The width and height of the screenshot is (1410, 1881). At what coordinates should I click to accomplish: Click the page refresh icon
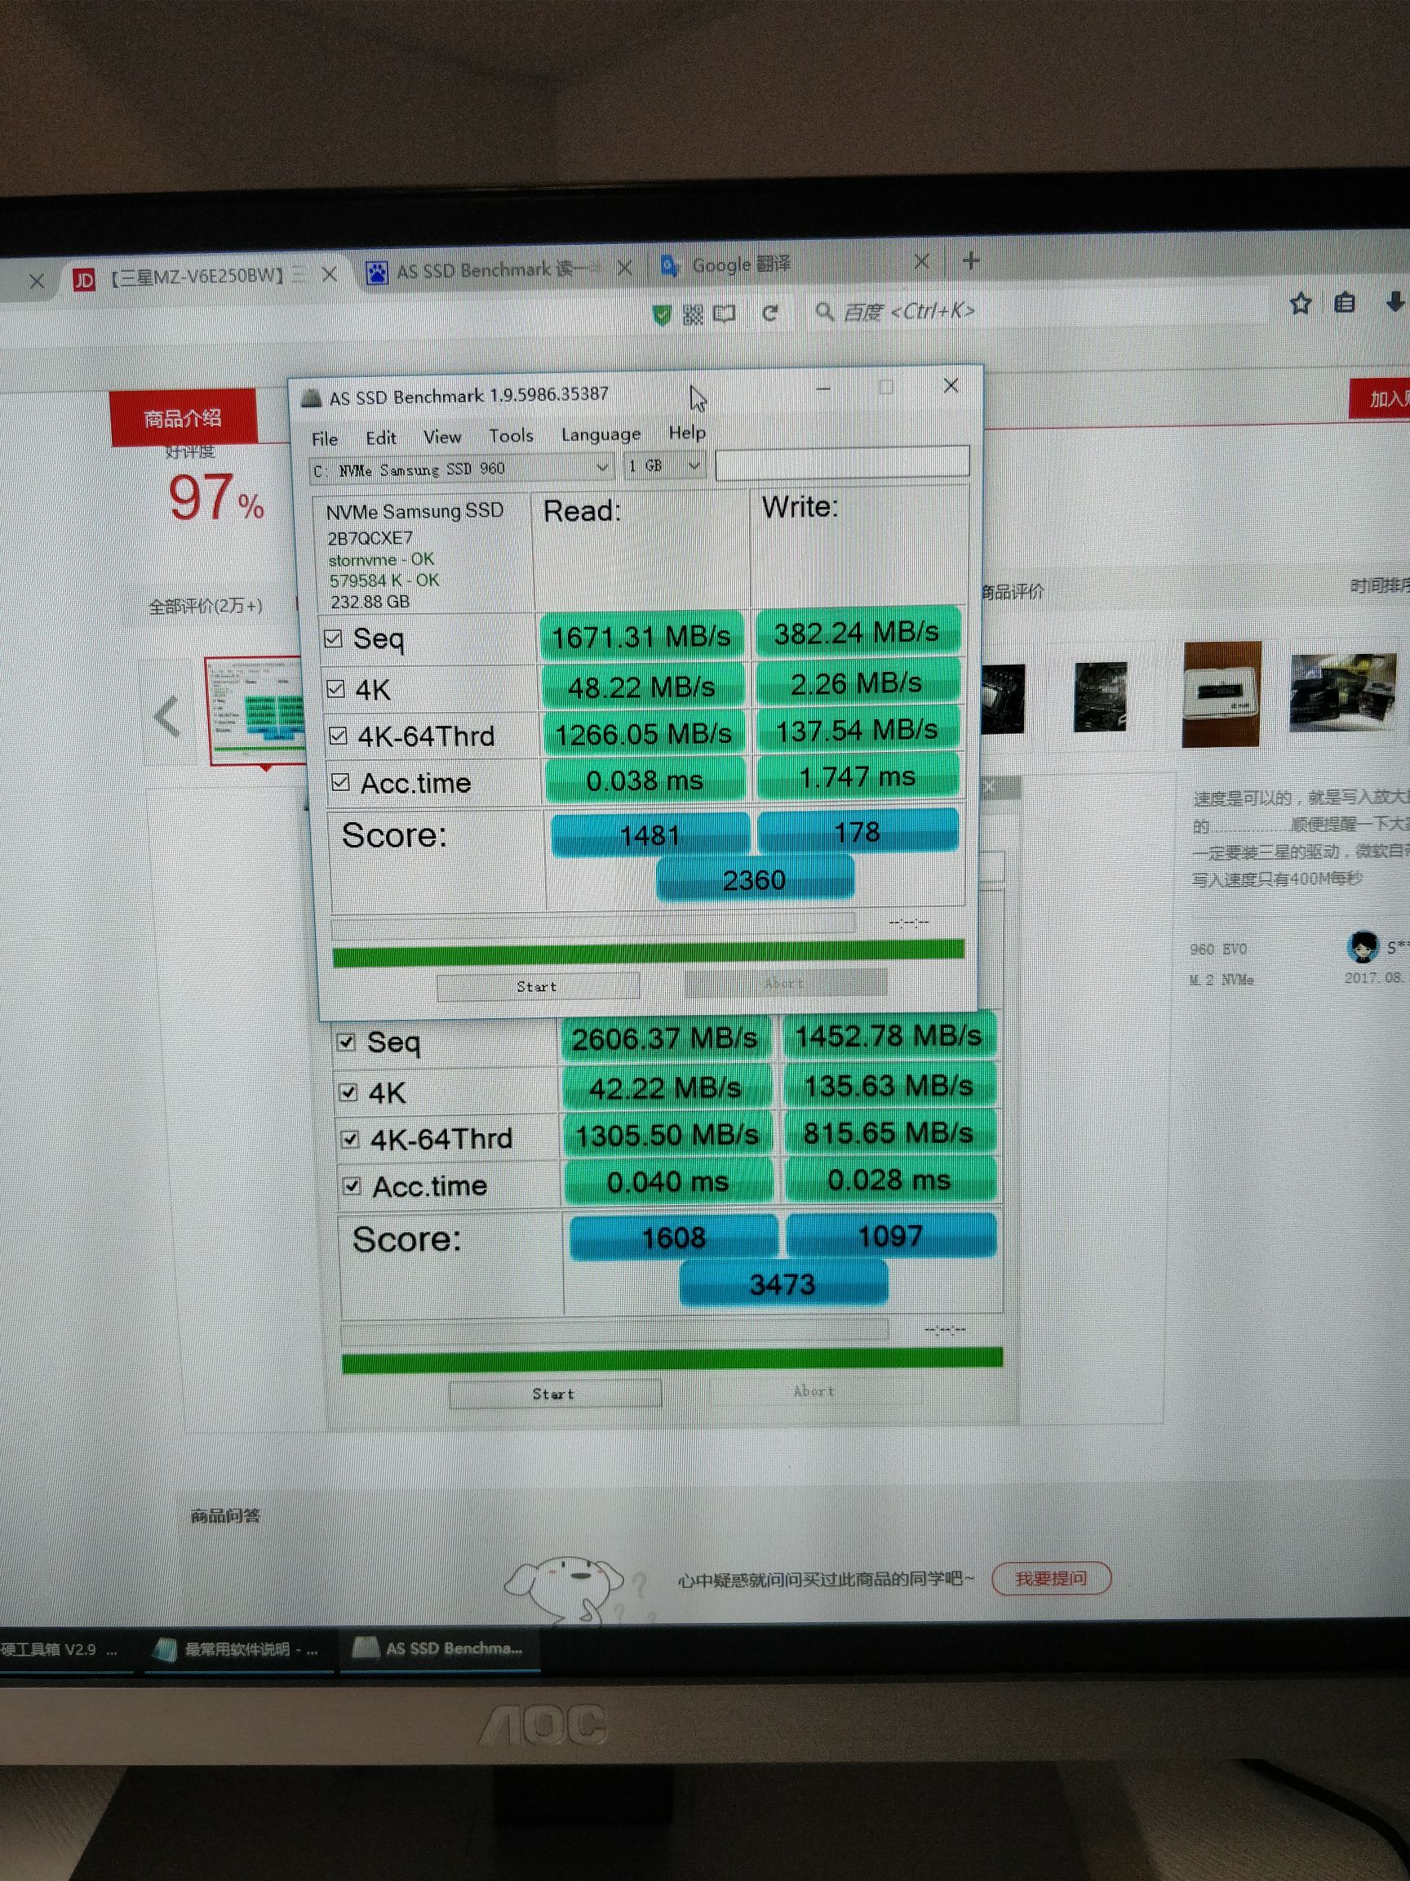coord(770,313)
